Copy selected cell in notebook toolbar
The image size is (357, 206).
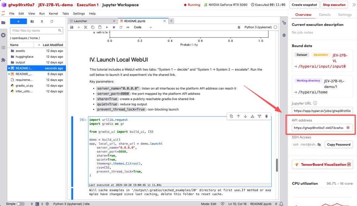93,27
